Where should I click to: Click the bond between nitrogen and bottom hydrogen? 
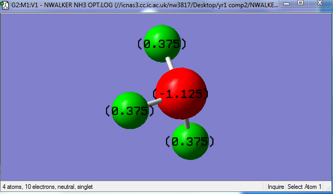coord(187,124)
